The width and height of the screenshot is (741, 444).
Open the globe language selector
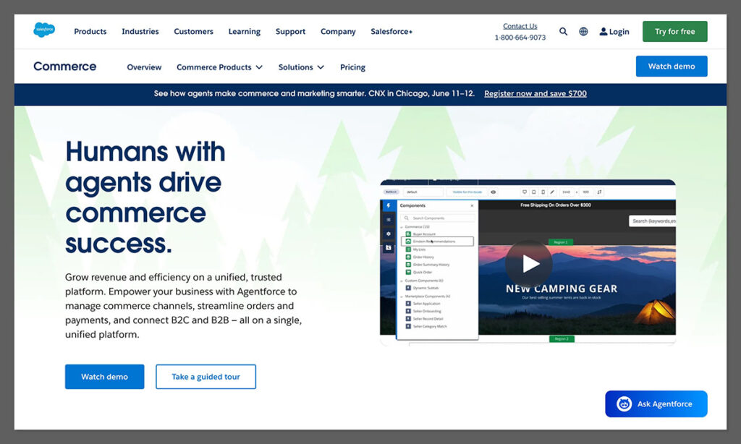(x=583, y=32)
